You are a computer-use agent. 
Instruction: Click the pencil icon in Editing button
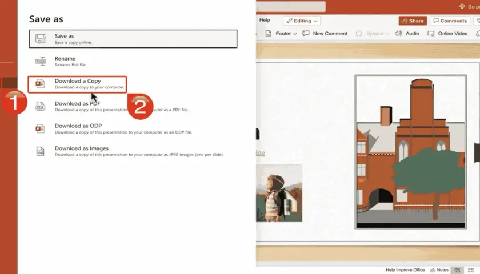pyautogui.click(x=289, y=21)
